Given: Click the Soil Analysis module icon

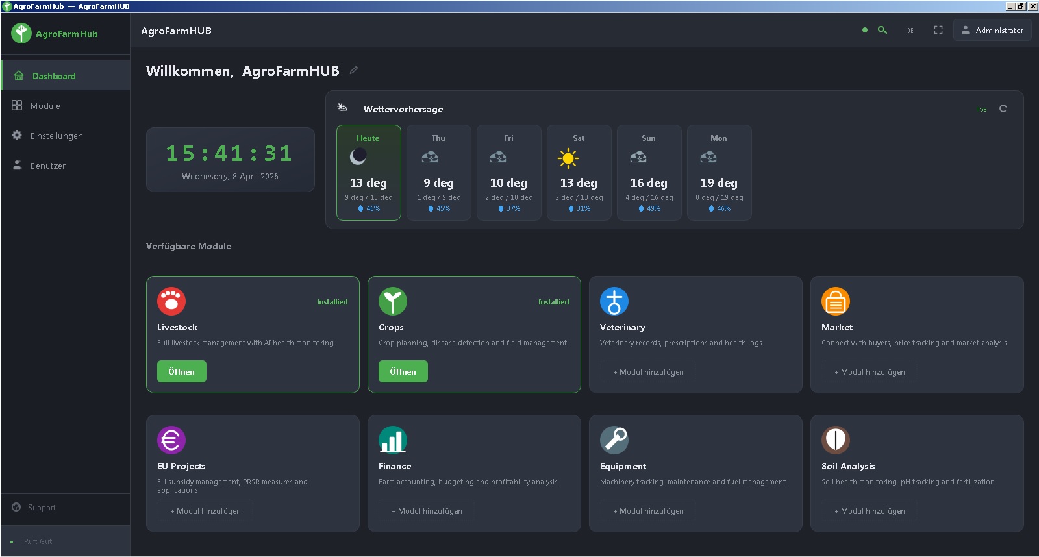Looking at the screenshot, I should point(836,440).
